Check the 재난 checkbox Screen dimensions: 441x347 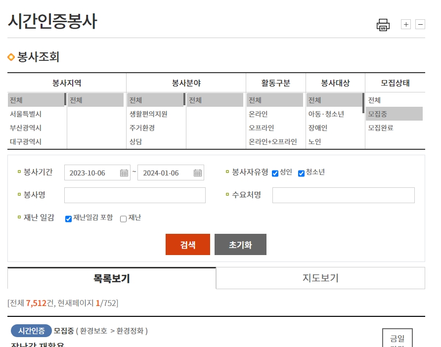tap(123, 218)
